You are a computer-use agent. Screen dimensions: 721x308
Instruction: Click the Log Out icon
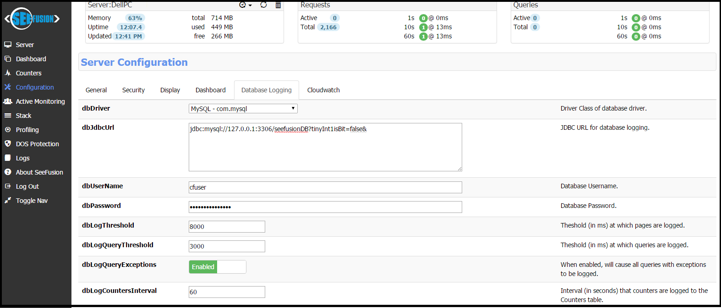8,186
